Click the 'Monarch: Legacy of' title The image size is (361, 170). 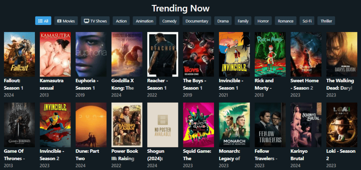coord(230,155)
